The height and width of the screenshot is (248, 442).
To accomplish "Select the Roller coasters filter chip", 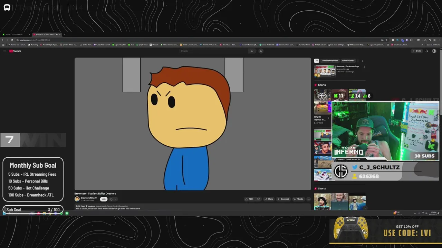I will click(348, 61).
